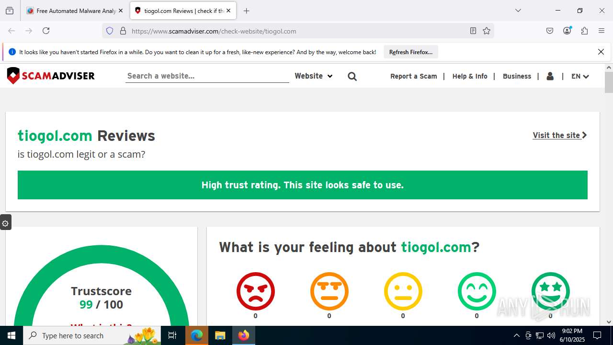Open the Windows notification center

coord(597,335)
